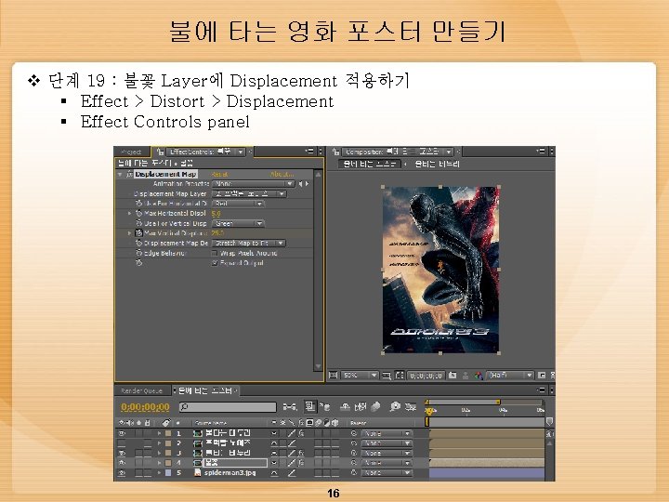Enable the Wrap Pixels Around checkbox
Screen dimensions: 669x502
tap(216, 253)
